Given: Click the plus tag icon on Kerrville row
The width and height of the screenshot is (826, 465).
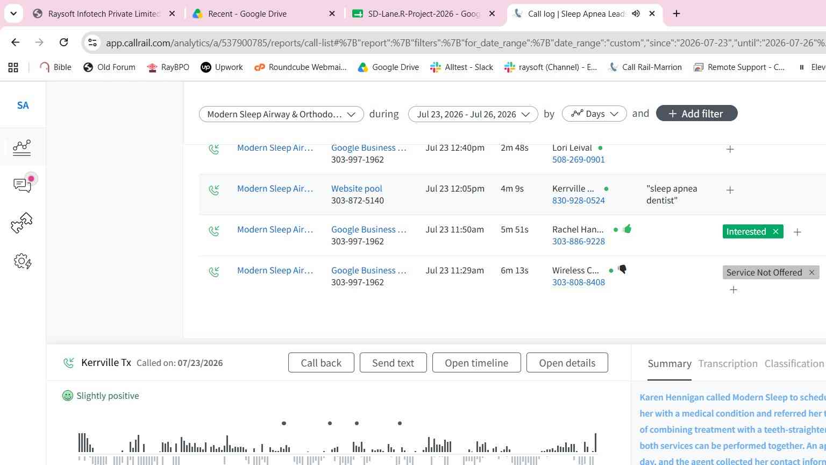Looking at the screenshot, I should [x=730, y=190].
